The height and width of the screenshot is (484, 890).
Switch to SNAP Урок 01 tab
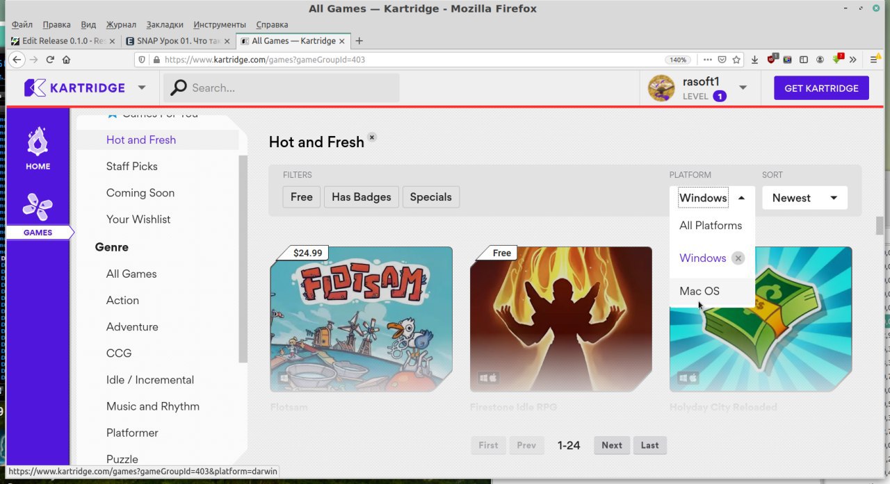tap(178, 41)
